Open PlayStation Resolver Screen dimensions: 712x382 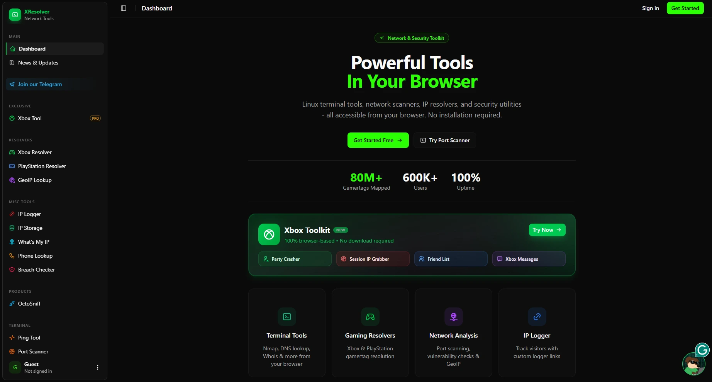pos(55,166)
